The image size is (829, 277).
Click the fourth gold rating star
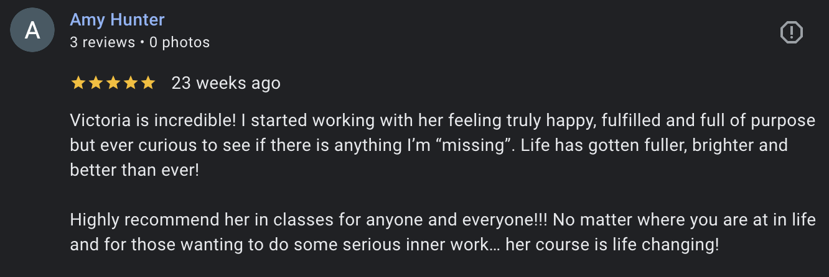pos(130,83)
